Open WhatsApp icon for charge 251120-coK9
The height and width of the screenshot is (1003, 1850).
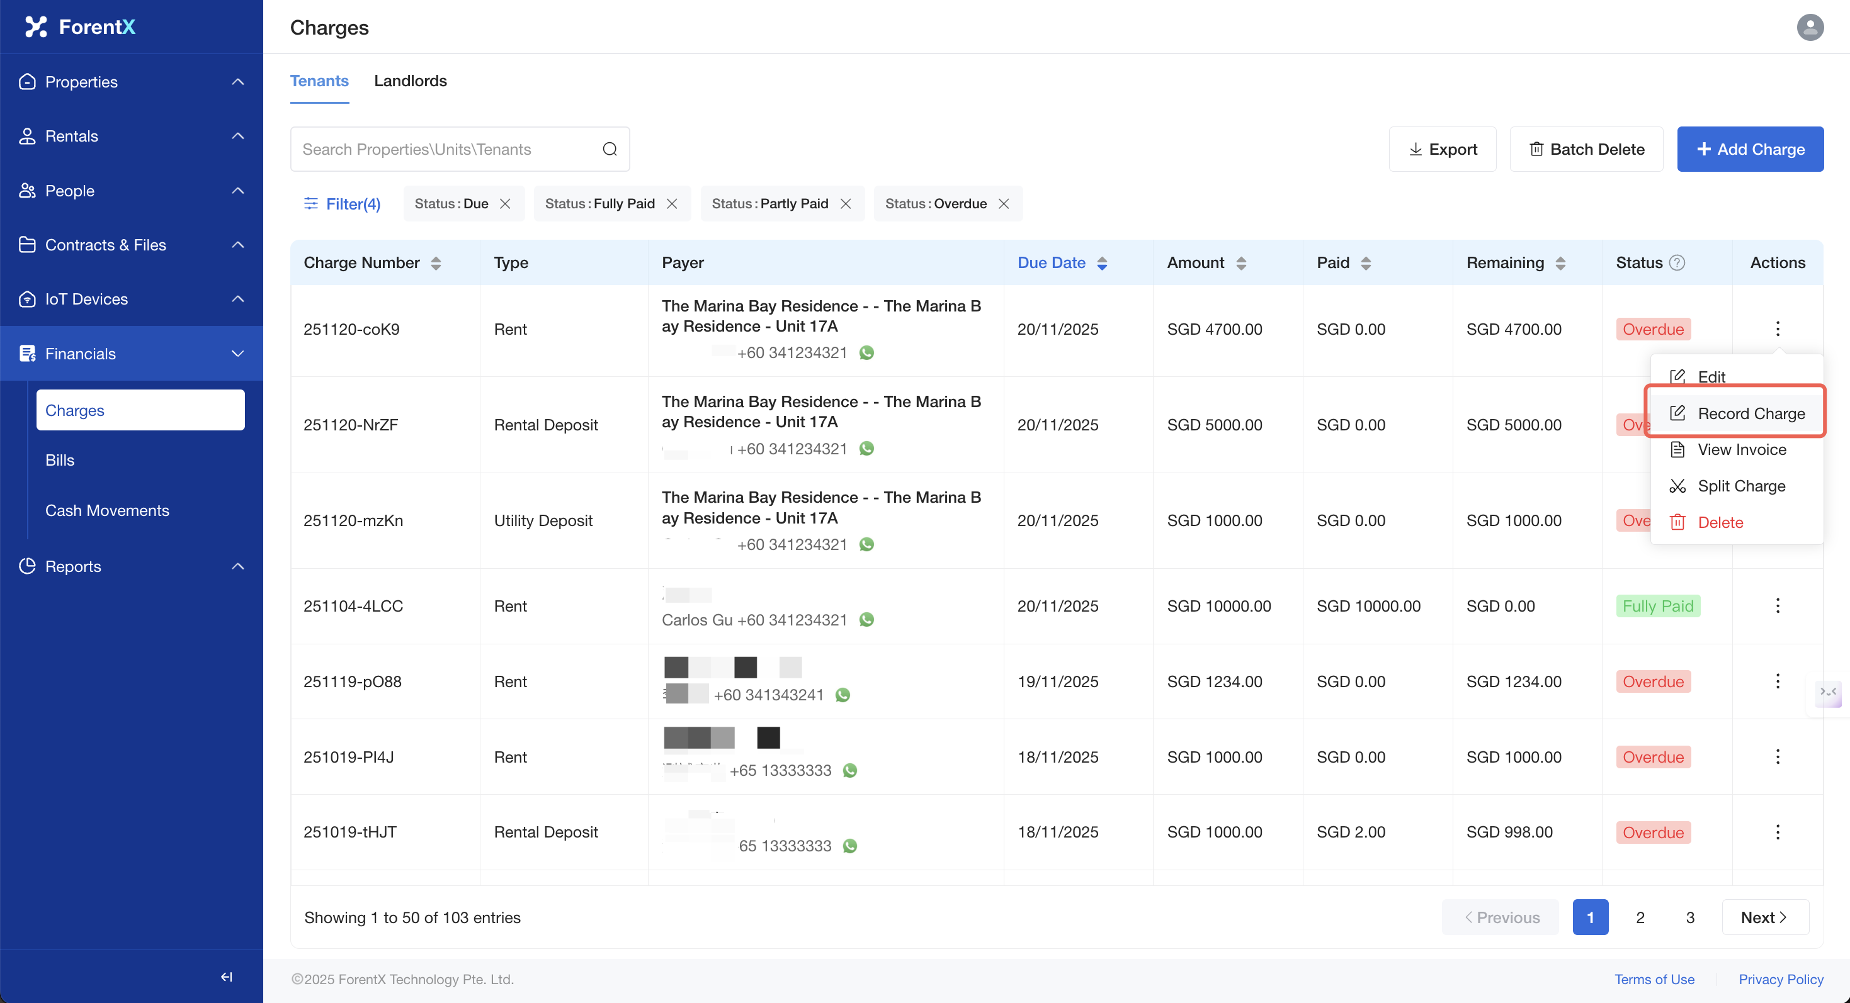pyautogui.click(x=867, y=353)
